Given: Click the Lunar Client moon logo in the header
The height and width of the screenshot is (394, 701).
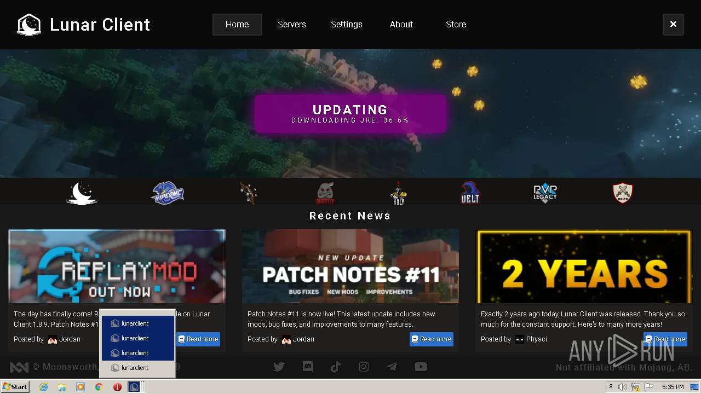Looking at the screenshot, I should tap(29, 25).
